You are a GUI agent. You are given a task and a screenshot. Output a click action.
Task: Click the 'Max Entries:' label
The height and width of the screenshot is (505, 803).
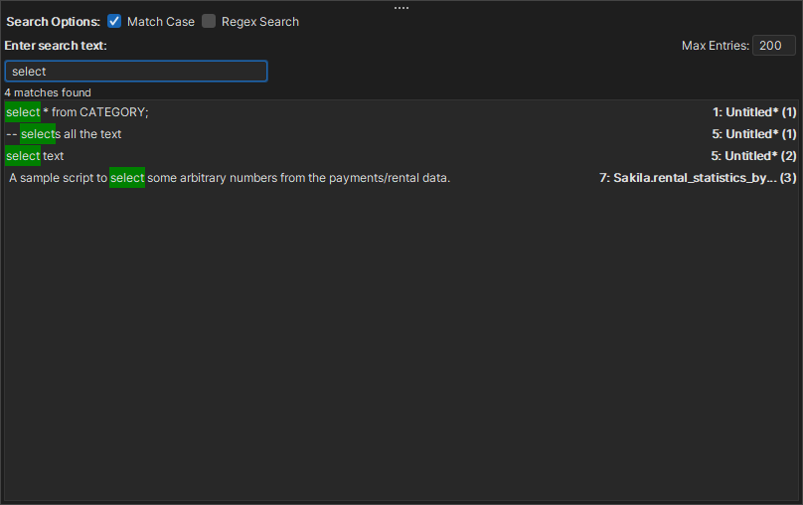[x=715, y=46]
